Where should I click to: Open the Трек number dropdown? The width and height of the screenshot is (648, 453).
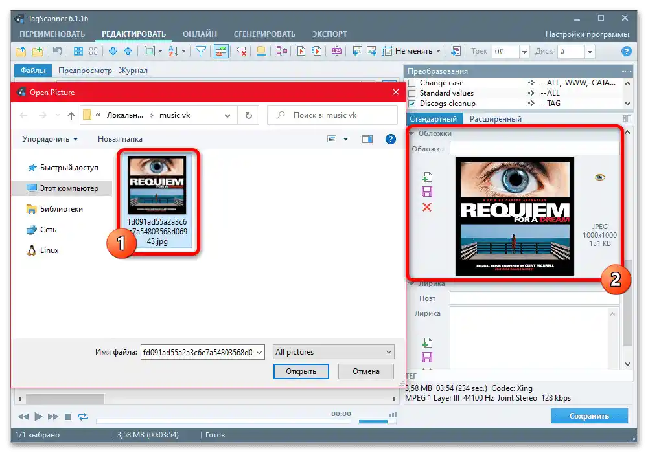pyautogui.click(x=524, y=52)
